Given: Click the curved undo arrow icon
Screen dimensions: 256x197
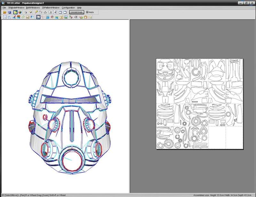Looking at the screenshot, I should (75, 17).
